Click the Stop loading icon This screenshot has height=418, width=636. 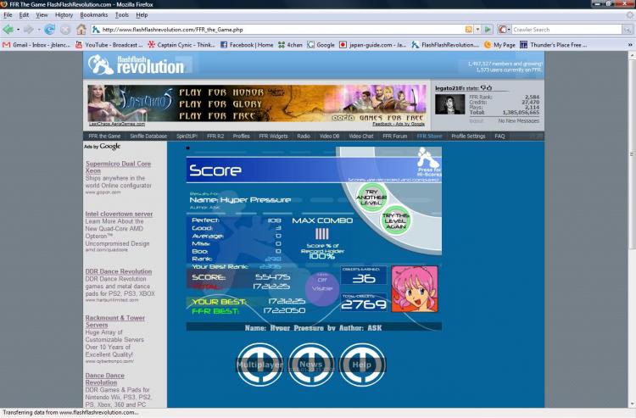pyautogui.click(x=65, y=29)
